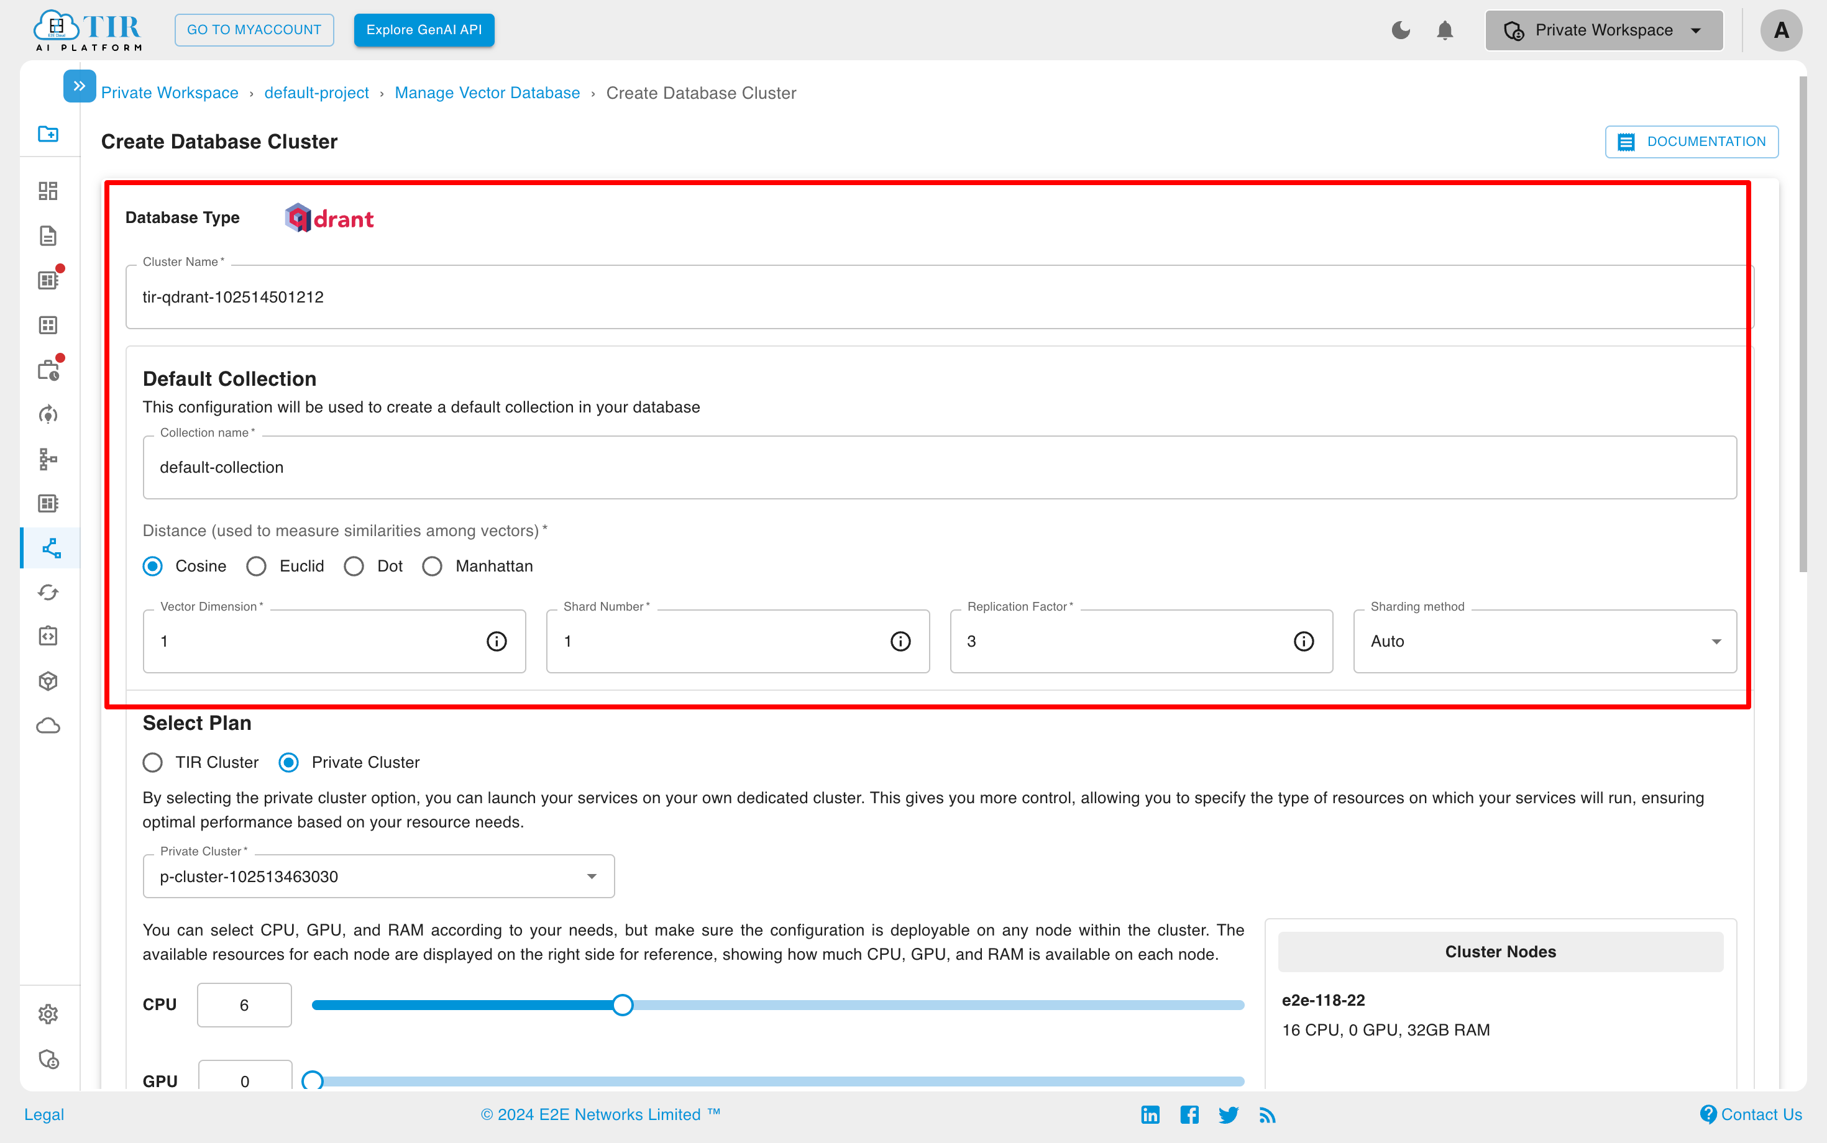Screen dimensions: 1827x1143
Task: Open the settings gear sidebar icon
Action: 48,1014
